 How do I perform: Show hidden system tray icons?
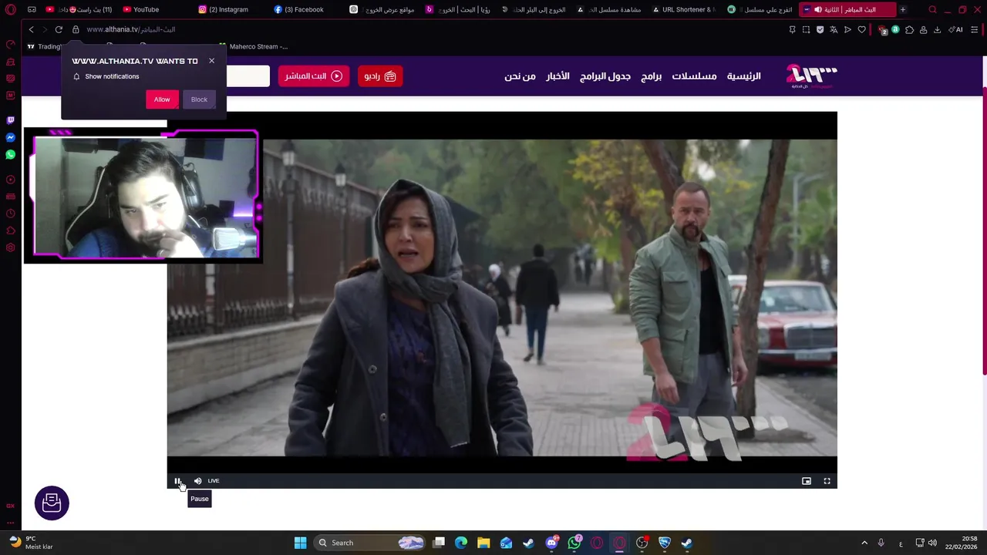(864, 543)
